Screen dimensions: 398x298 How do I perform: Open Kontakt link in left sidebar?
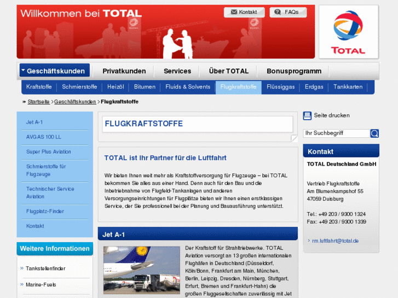35,226
